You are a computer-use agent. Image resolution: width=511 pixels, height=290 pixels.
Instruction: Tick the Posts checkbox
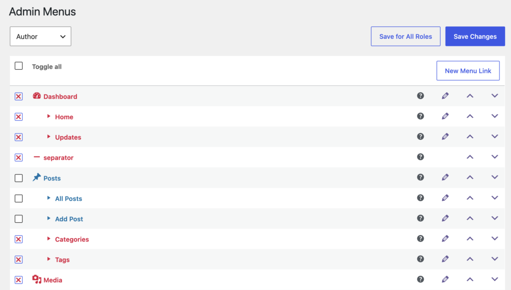18,178
